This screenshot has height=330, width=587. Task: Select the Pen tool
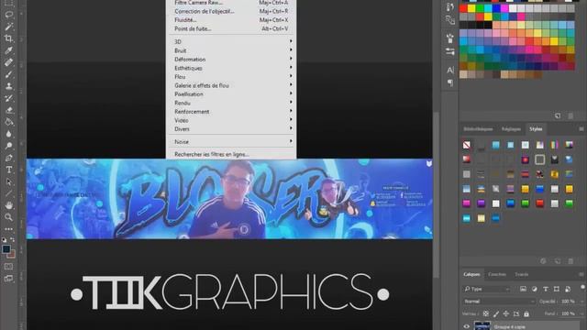coord(8,158)
